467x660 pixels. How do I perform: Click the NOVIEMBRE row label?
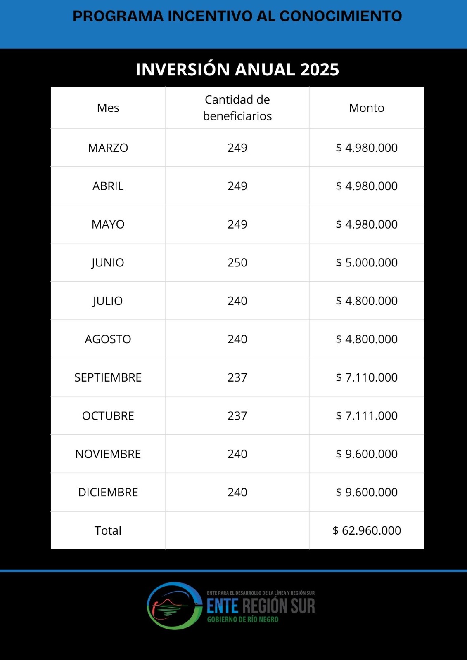coord(108,454)
